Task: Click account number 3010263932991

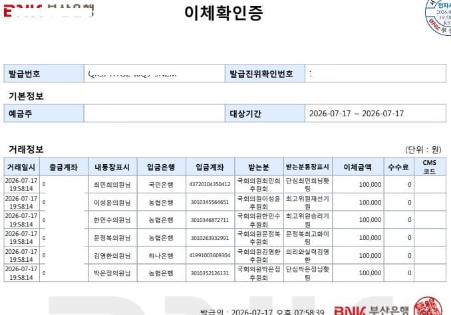Action: point(210,238)
